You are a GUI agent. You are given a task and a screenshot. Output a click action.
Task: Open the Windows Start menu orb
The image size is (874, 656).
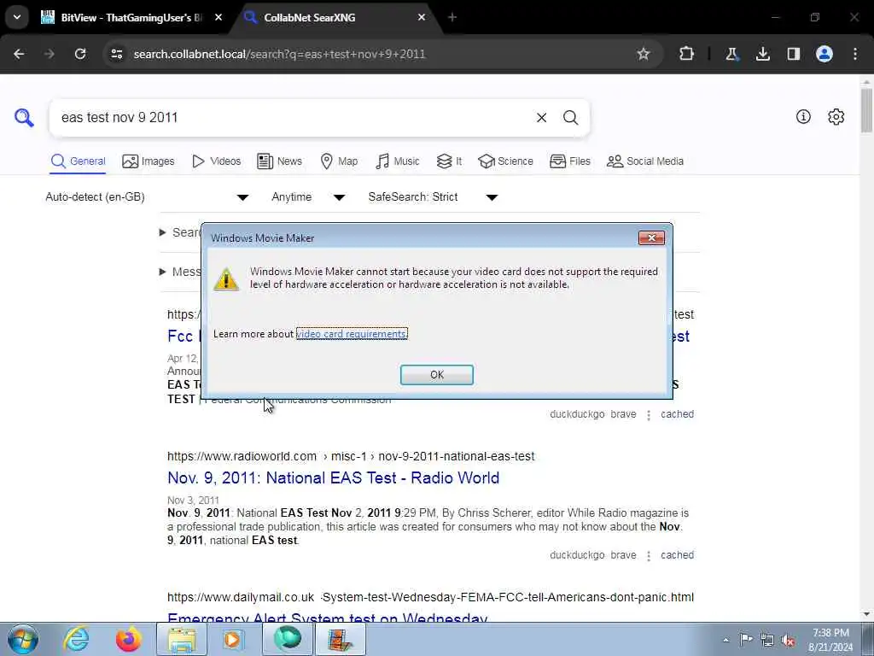click(x=23, y=639)
